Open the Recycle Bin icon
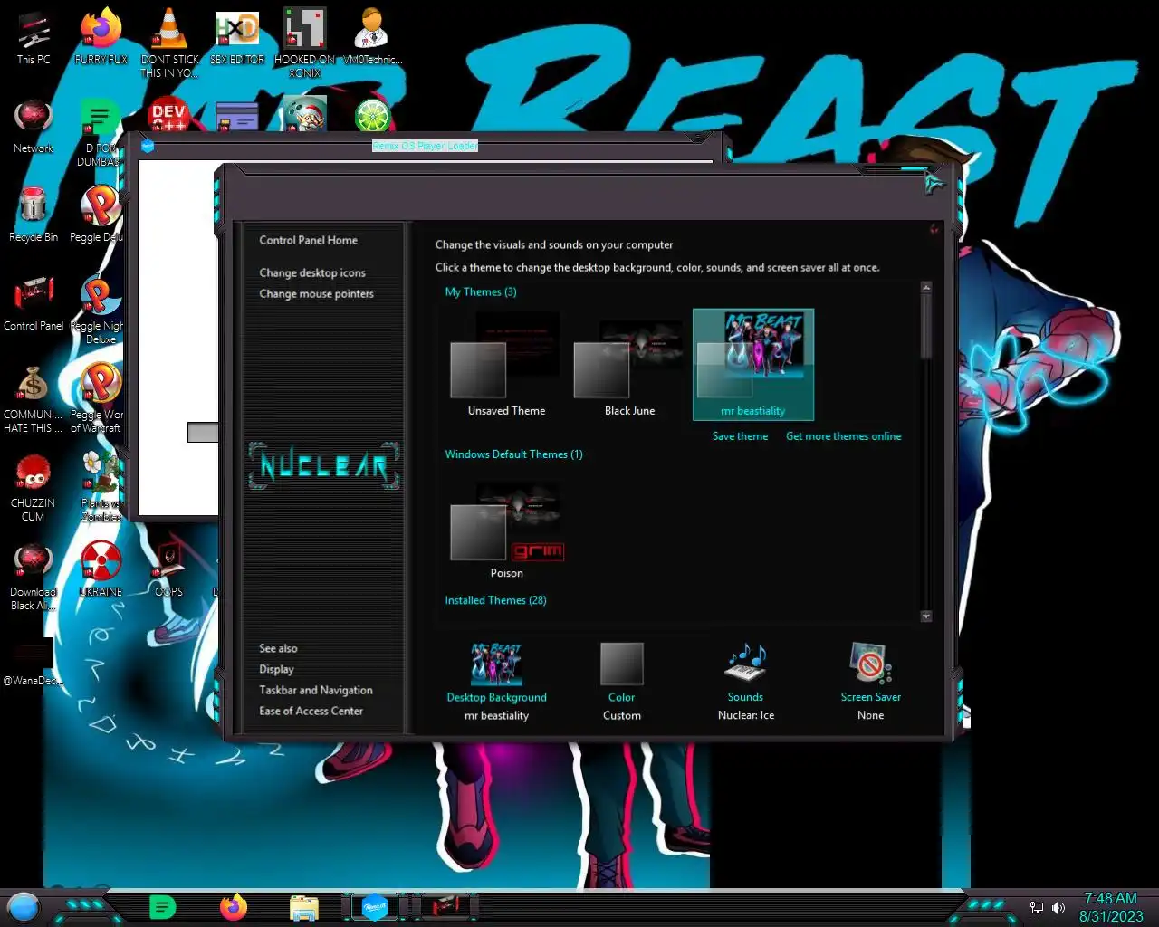Image resolution: width=1159 pixels, height=927 pixels. tap(34, 215)
